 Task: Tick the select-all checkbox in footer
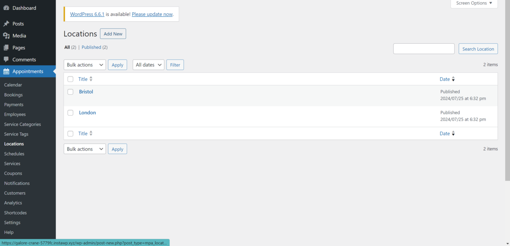[71, 133]
